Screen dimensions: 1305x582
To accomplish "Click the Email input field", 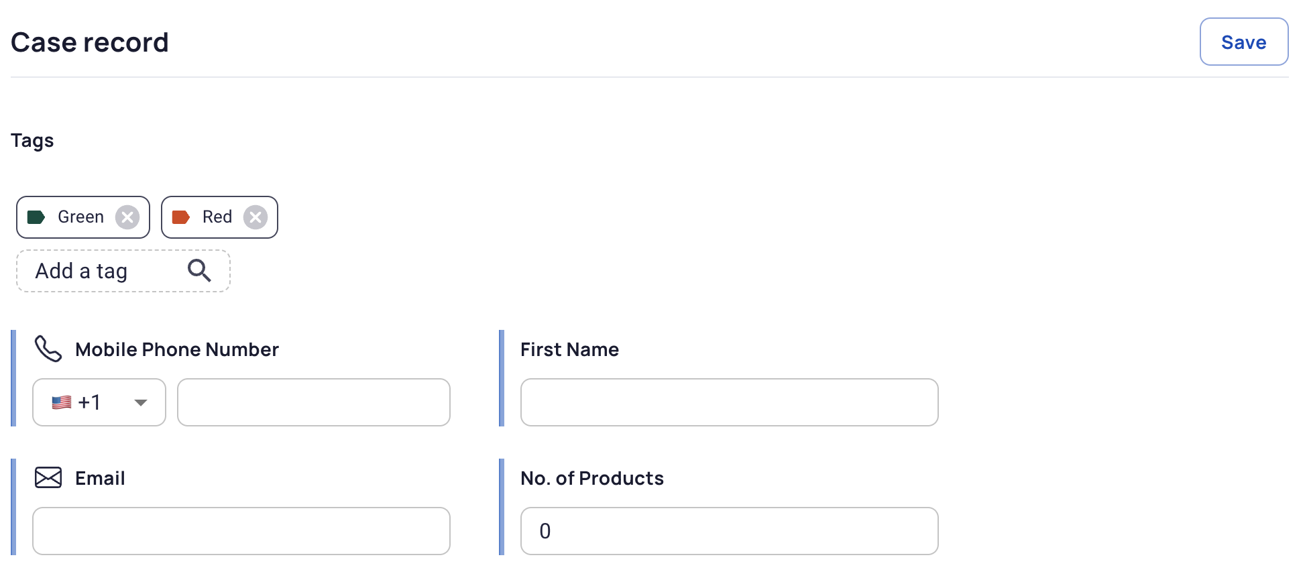I will (x=241, y=531).
